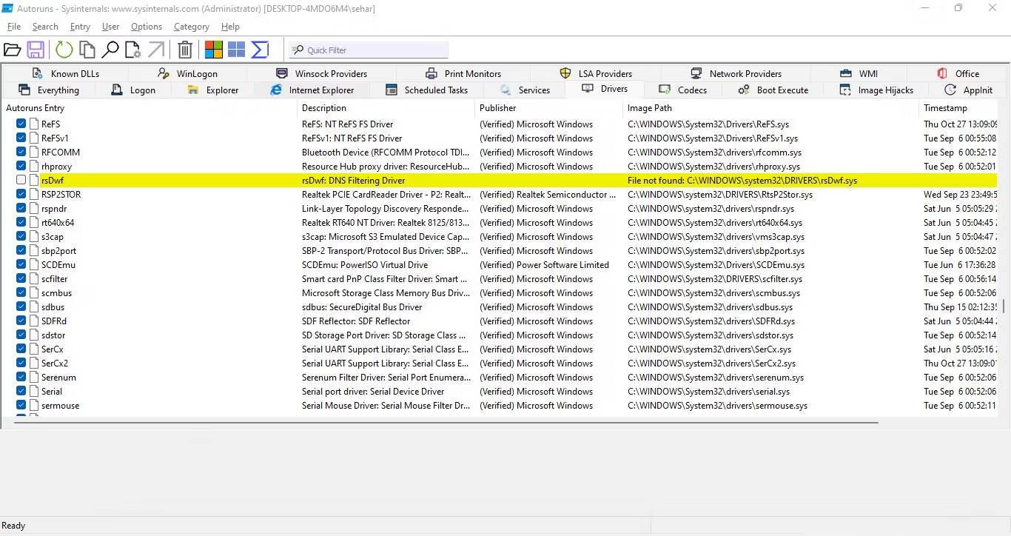Select the RSP2STOR Realtek CardReader entry
Viewport: 1011px width, 536px height.
(60, 194)
